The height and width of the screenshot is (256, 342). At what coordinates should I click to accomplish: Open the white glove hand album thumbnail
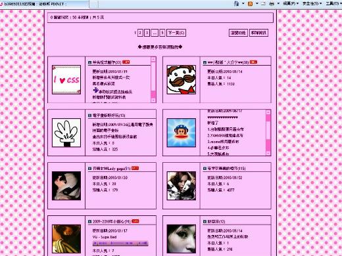pyautogui.click(x=66, y=133)
